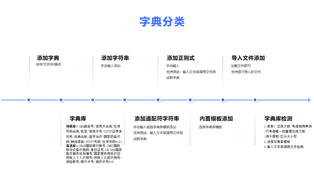Click the 名称/文件夹/描述 description text
The height and width of the screenshot is (171, 314).
(48, 64)
